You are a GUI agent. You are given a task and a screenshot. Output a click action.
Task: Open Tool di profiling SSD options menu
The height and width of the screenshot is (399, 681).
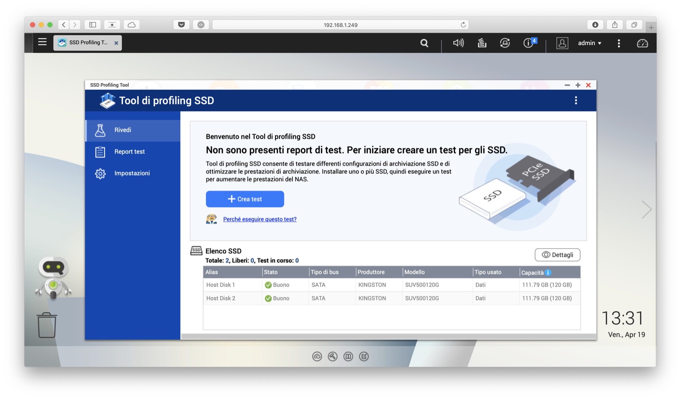point(576,100)
